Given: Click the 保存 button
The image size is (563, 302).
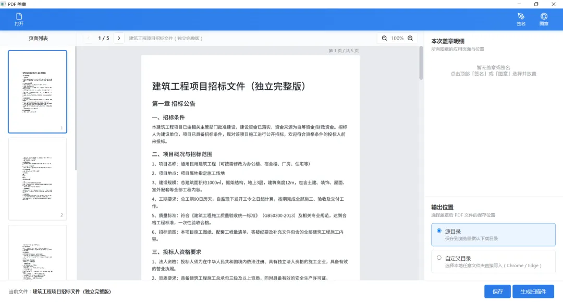Looking at the screenshot, I should pos(497,291).
